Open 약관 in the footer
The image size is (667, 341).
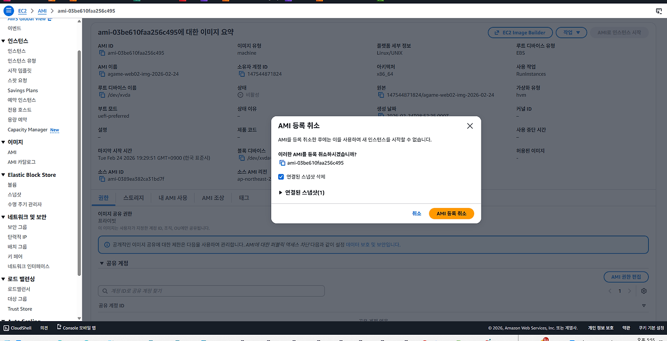626,328
